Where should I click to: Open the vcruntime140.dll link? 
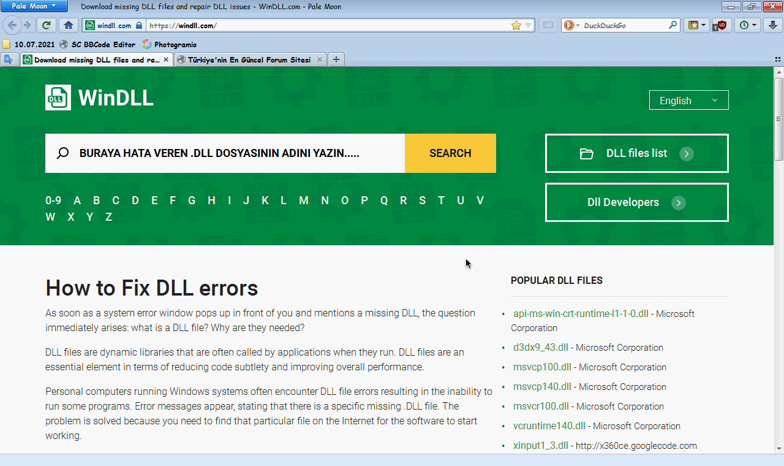[x=549, y=426]
